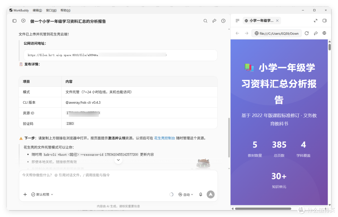The height and width of the screenshot is (217, 338).
Task: Close the 小学一年级学... preview tab
Action: coord(277,21)
